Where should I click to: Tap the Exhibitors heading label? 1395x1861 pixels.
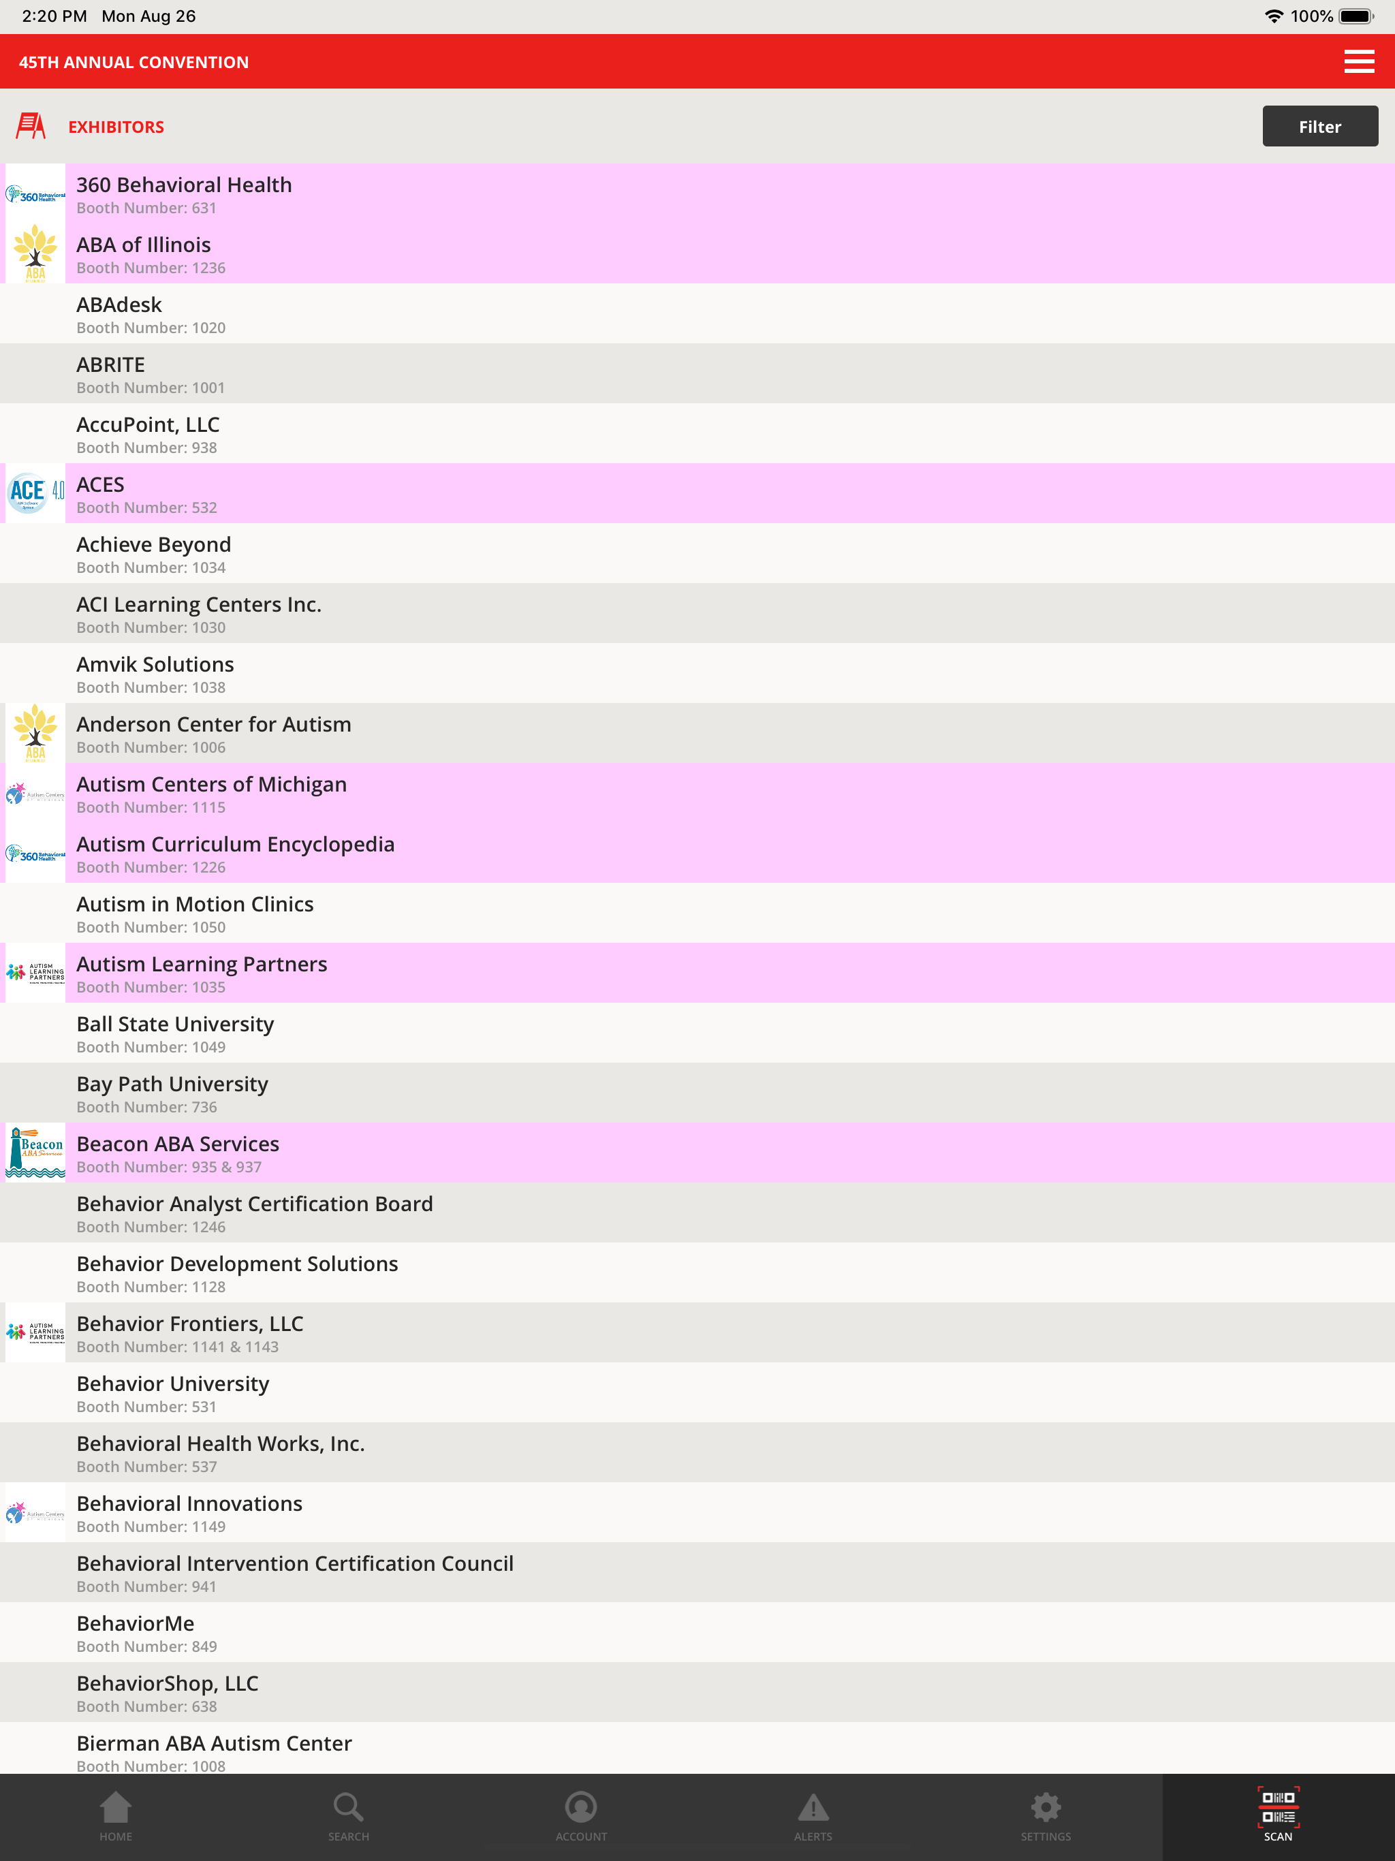click(x=116, y=127)
